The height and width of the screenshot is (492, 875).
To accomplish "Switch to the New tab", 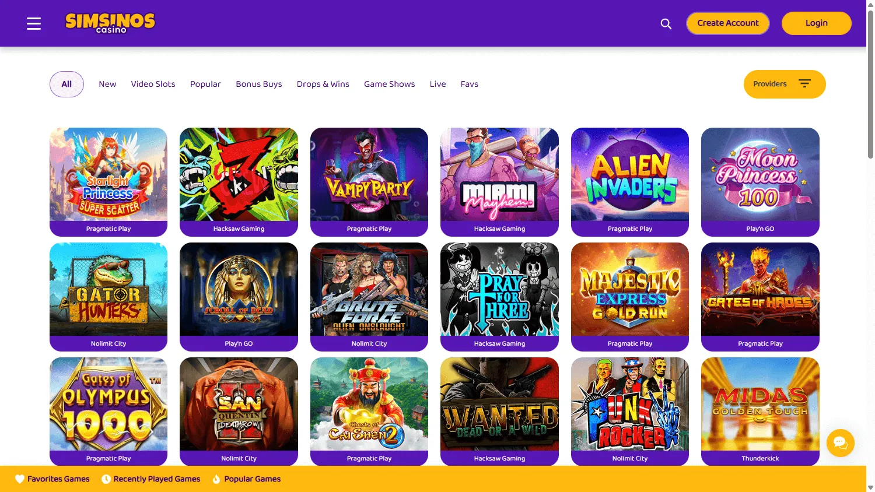I will (x=107, y=84).
